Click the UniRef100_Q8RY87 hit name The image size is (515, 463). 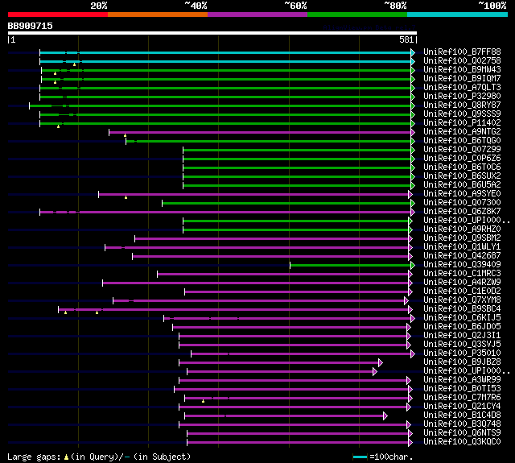pyautogui.click(x=462, y=105)
